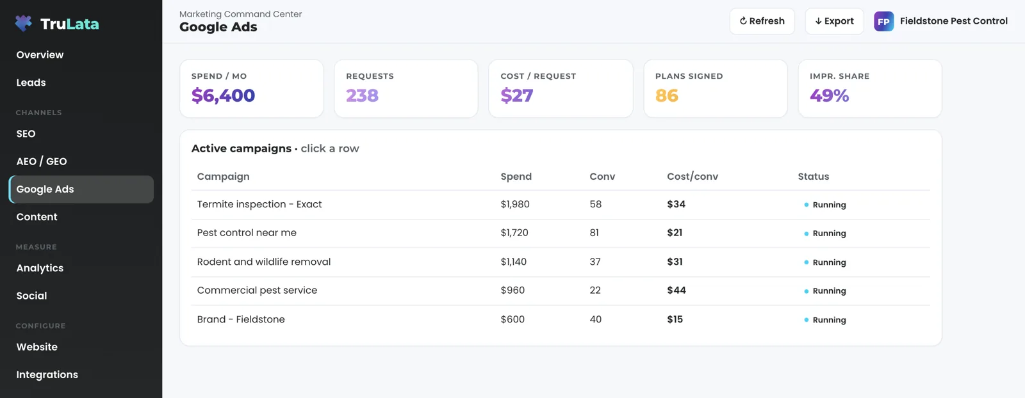Click Running status of Commercial pest service

[825, 291]
